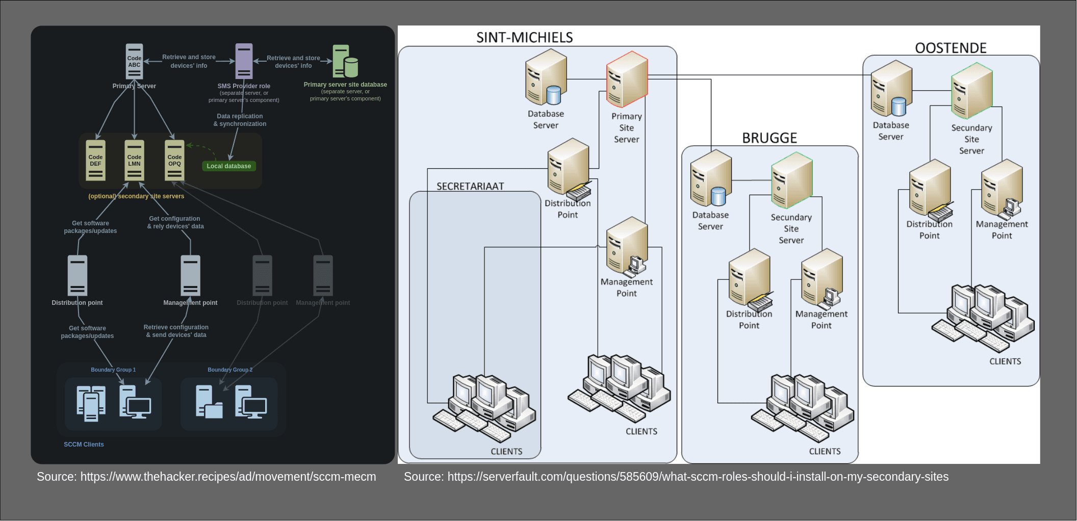This screenshot has width=1077, height=521.
Task: Click the Management point icon above Boundary Group 2
Action: point(323,275)
